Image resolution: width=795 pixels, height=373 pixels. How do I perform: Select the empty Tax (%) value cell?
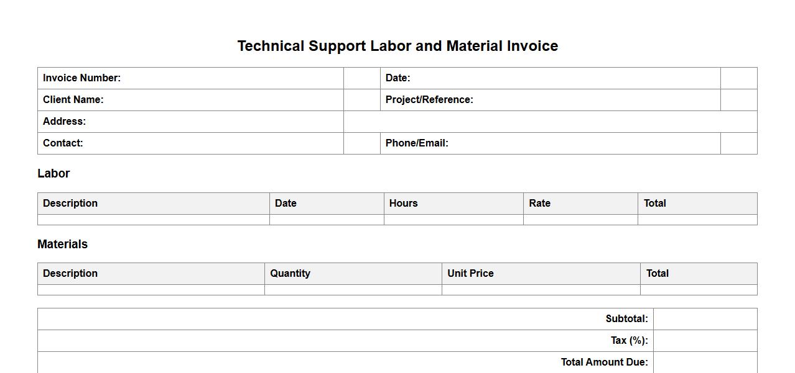[705, 341]
